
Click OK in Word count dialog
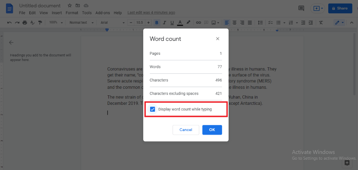[212, 130]
